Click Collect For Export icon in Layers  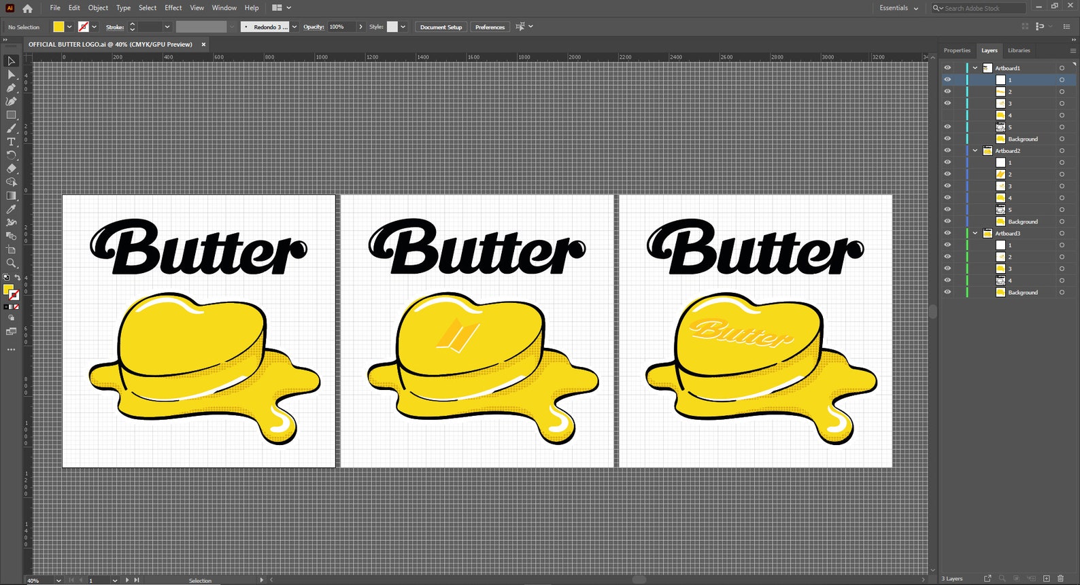tap(988, 578)
